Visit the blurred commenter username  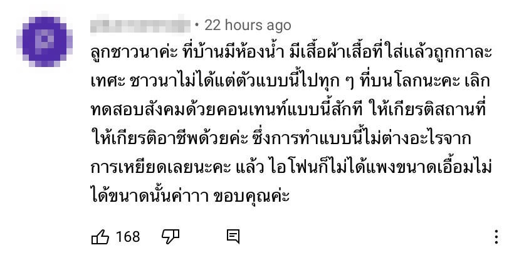coord(140,26)
